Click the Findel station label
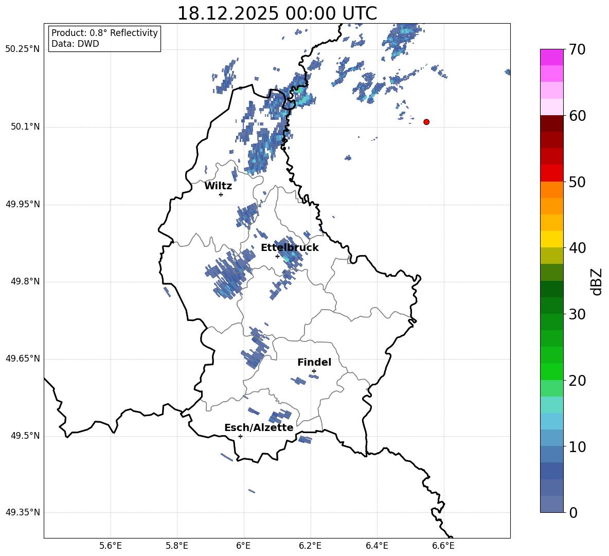The image size is (609, 556). [x=314, y=362]
